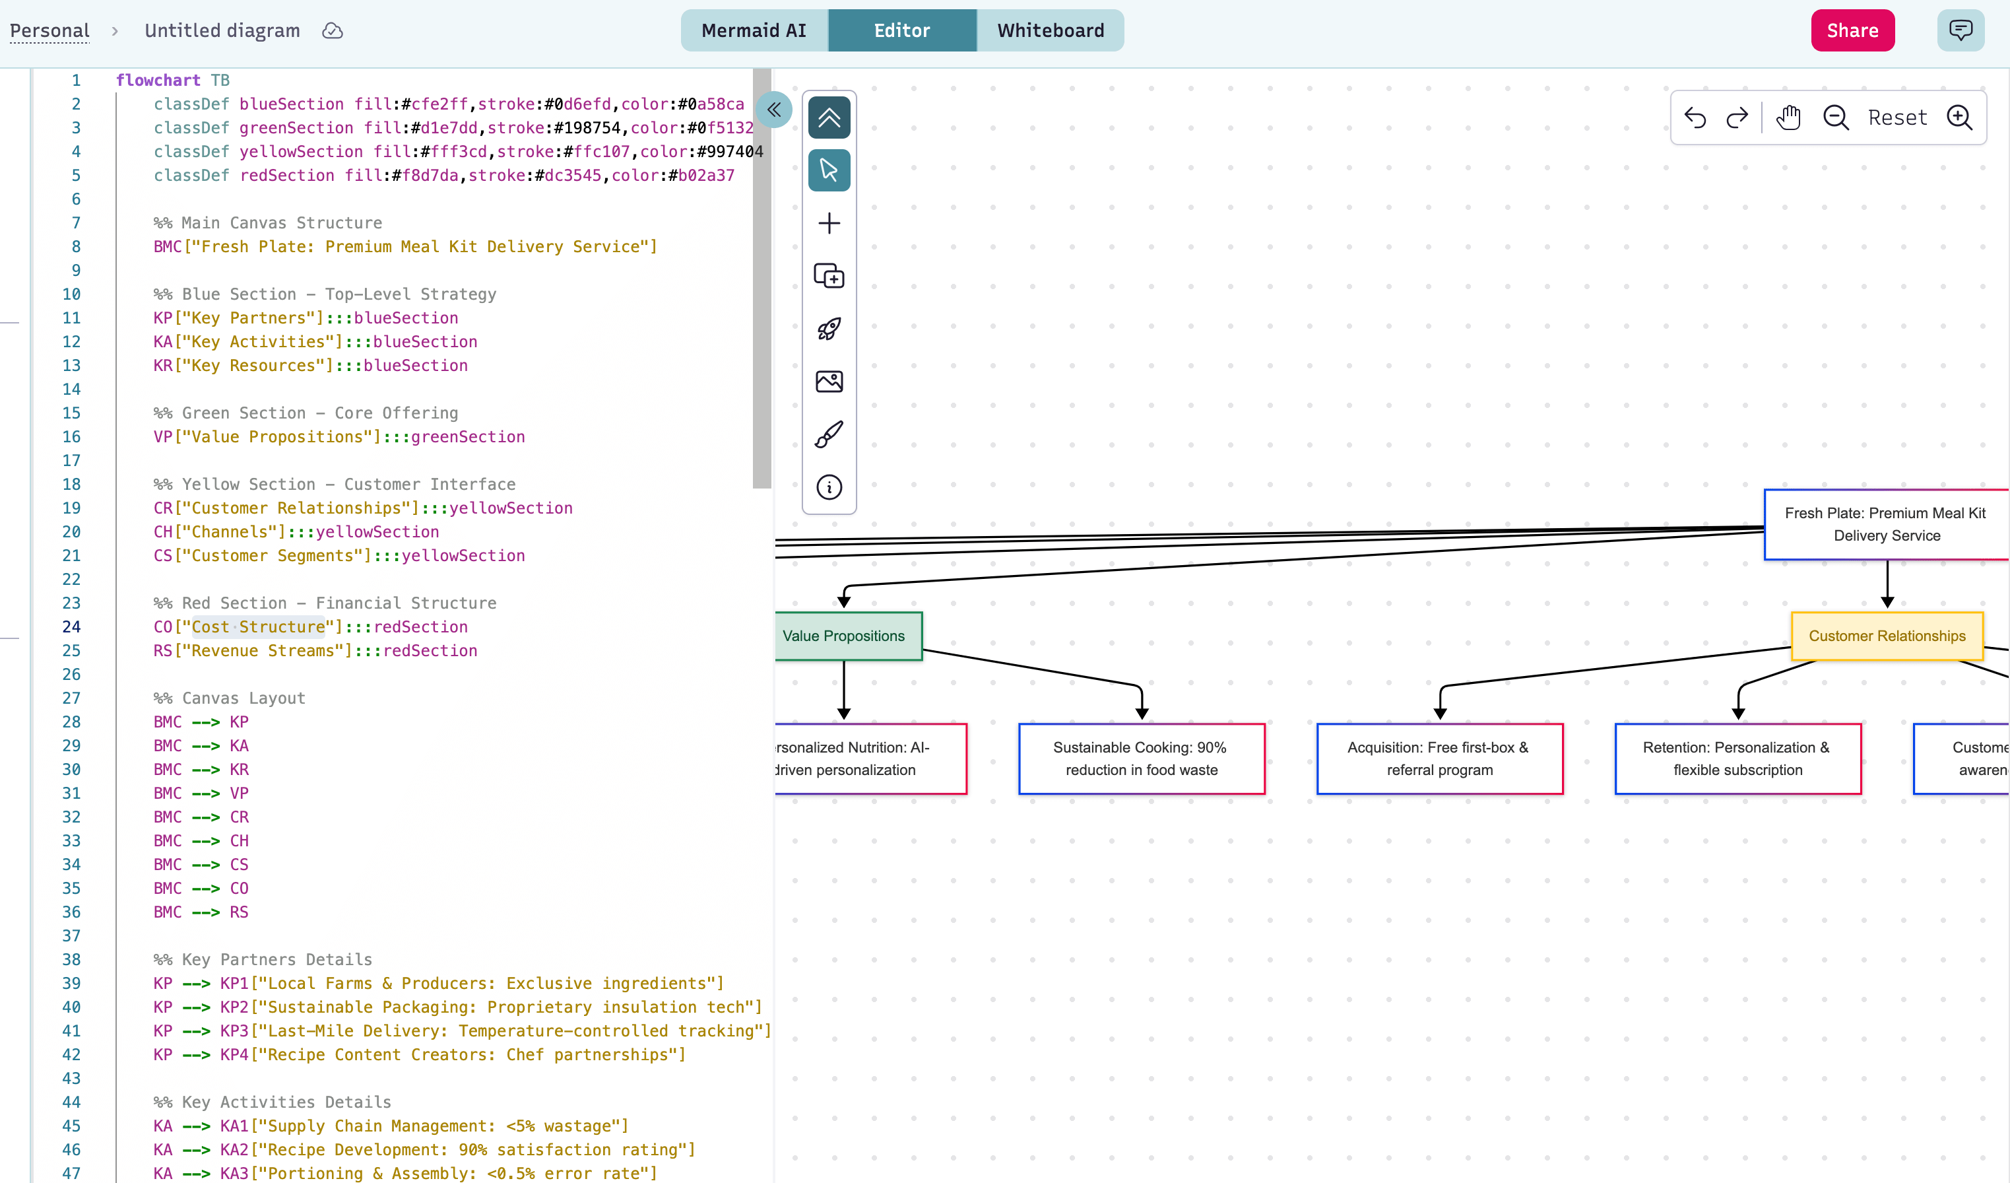Zoom out of the diagram
Screen dimensions: 2010x1183
click(1835, 118)
